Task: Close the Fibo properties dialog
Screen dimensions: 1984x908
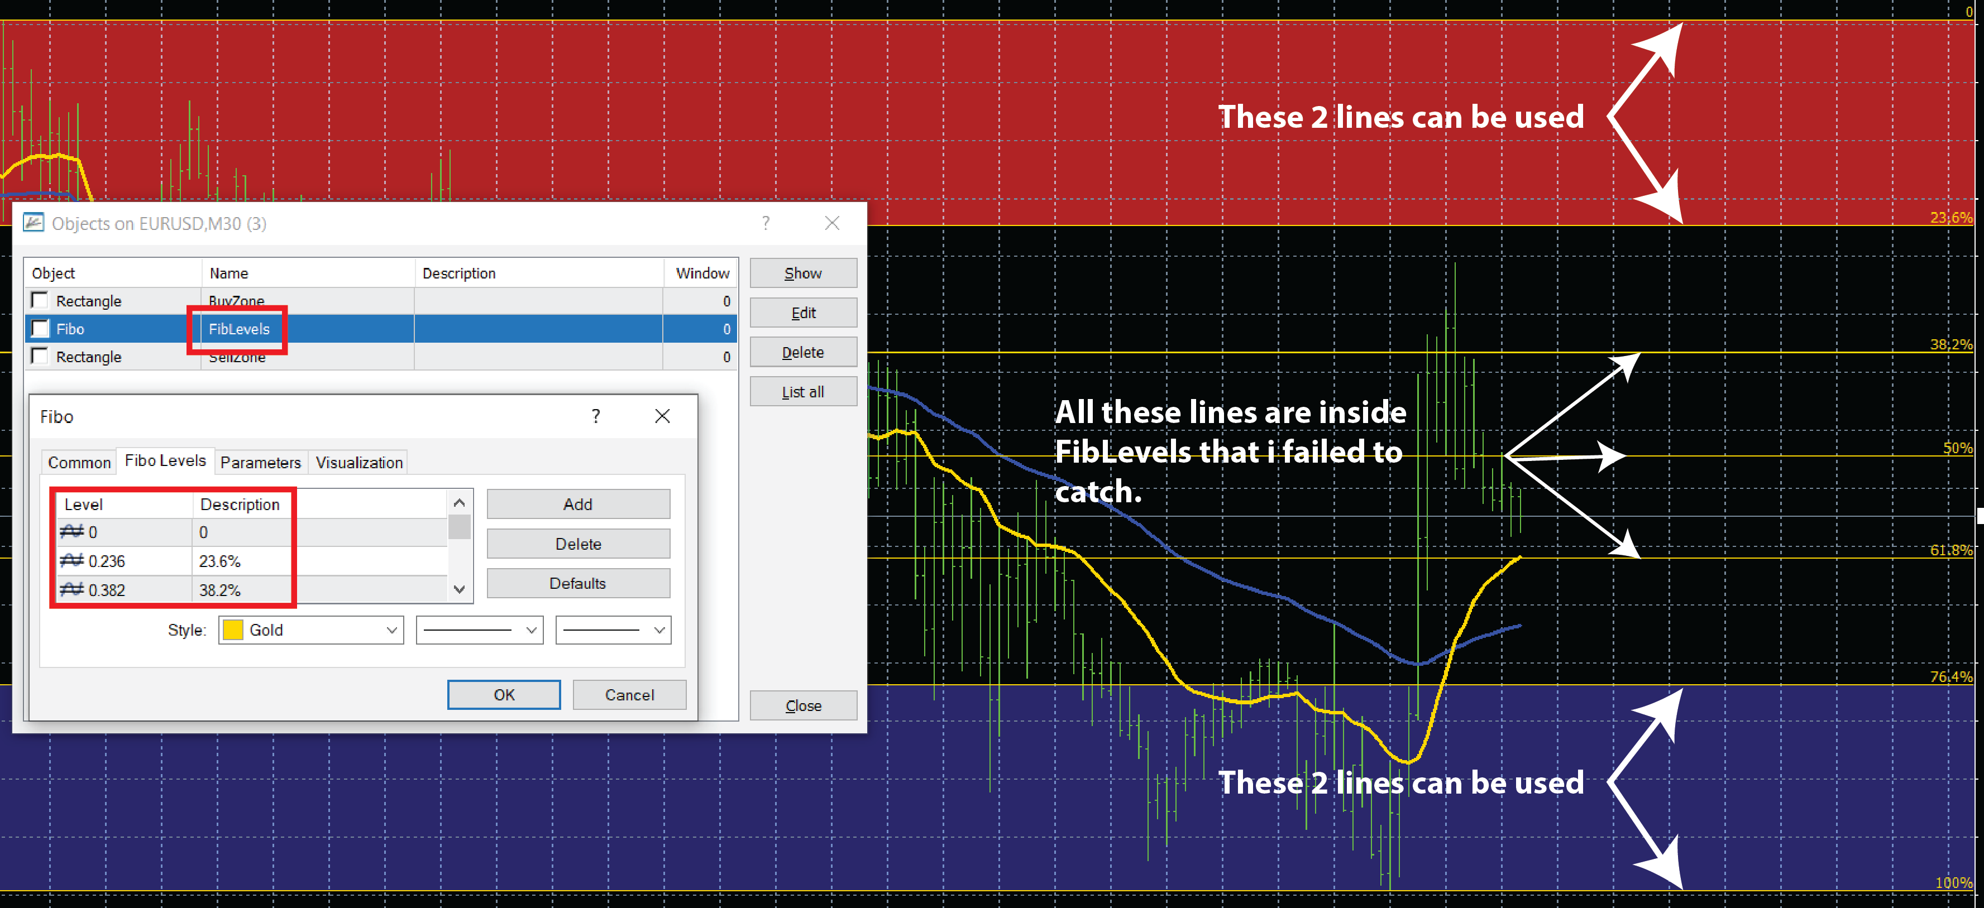Action: click(662, 416)
